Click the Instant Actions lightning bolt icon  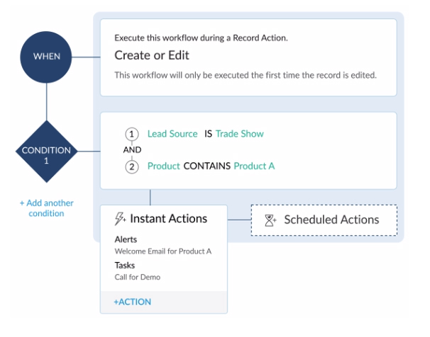click(x=120, y=219)
